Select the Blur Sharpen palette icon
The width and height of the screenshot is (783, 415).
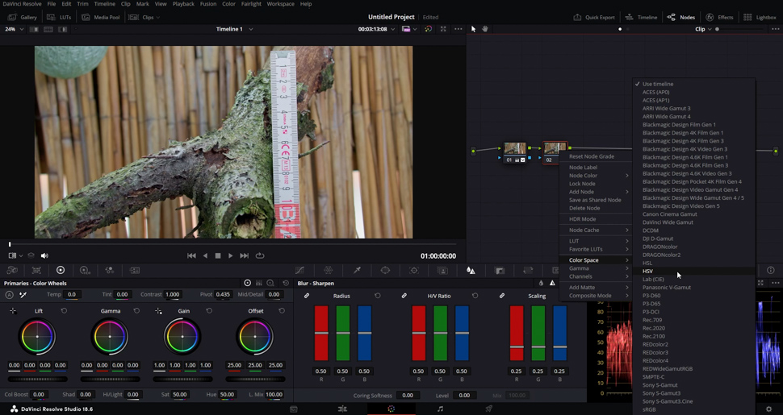tap(471, 270)
